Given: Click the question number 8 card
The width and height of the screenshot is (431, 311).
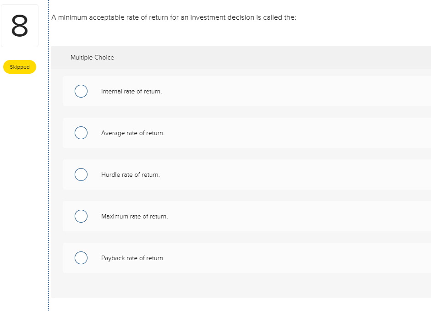Looking at the screenshot, I should coord(19,25).
